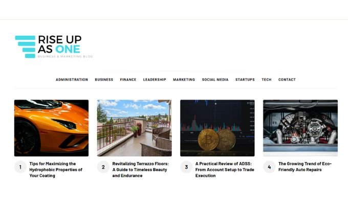This screenshot has height=209, width=348.
Task: Select number 4 badge beside eco-friendly auto repairs
Action: click(269, 167)
